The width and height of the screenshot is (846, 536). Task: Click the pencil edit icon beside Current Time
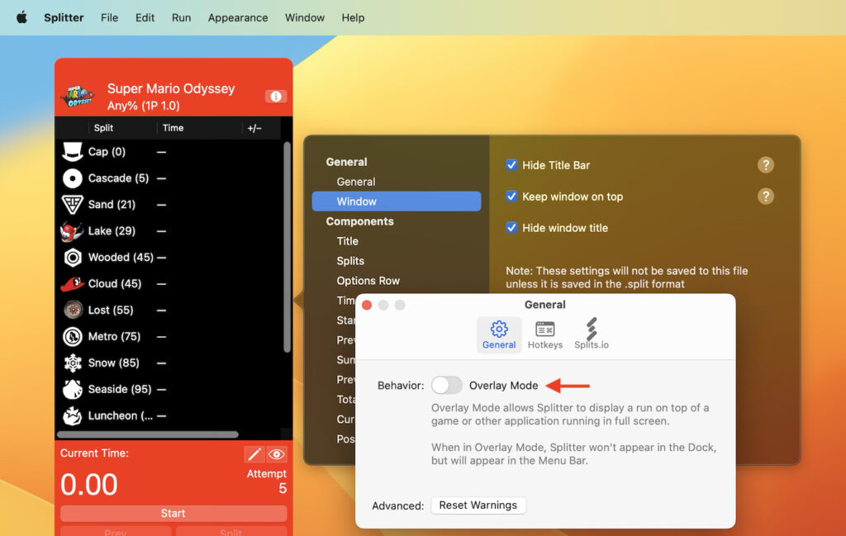(x=254, y=454)
